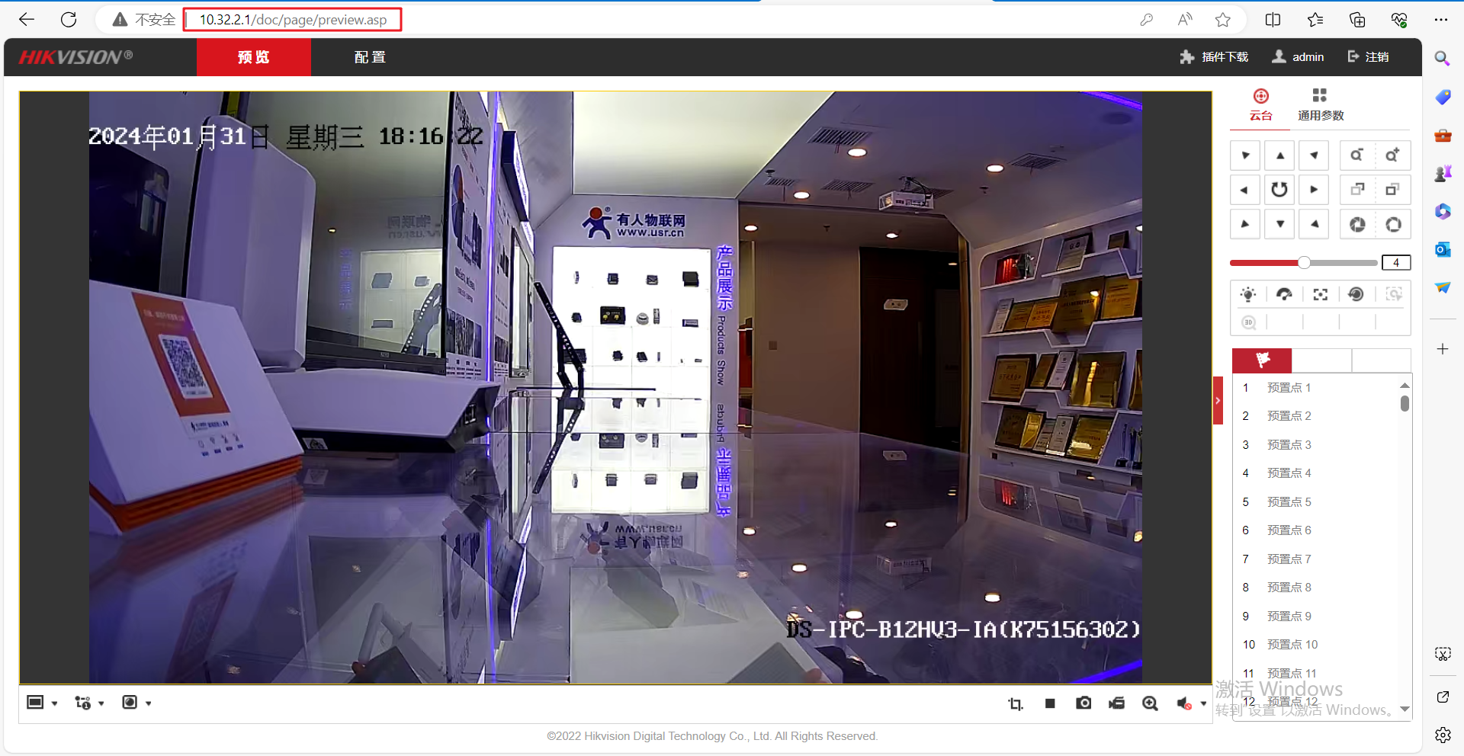Toggle recording with the camcorder icon

tap(1117, 703)
